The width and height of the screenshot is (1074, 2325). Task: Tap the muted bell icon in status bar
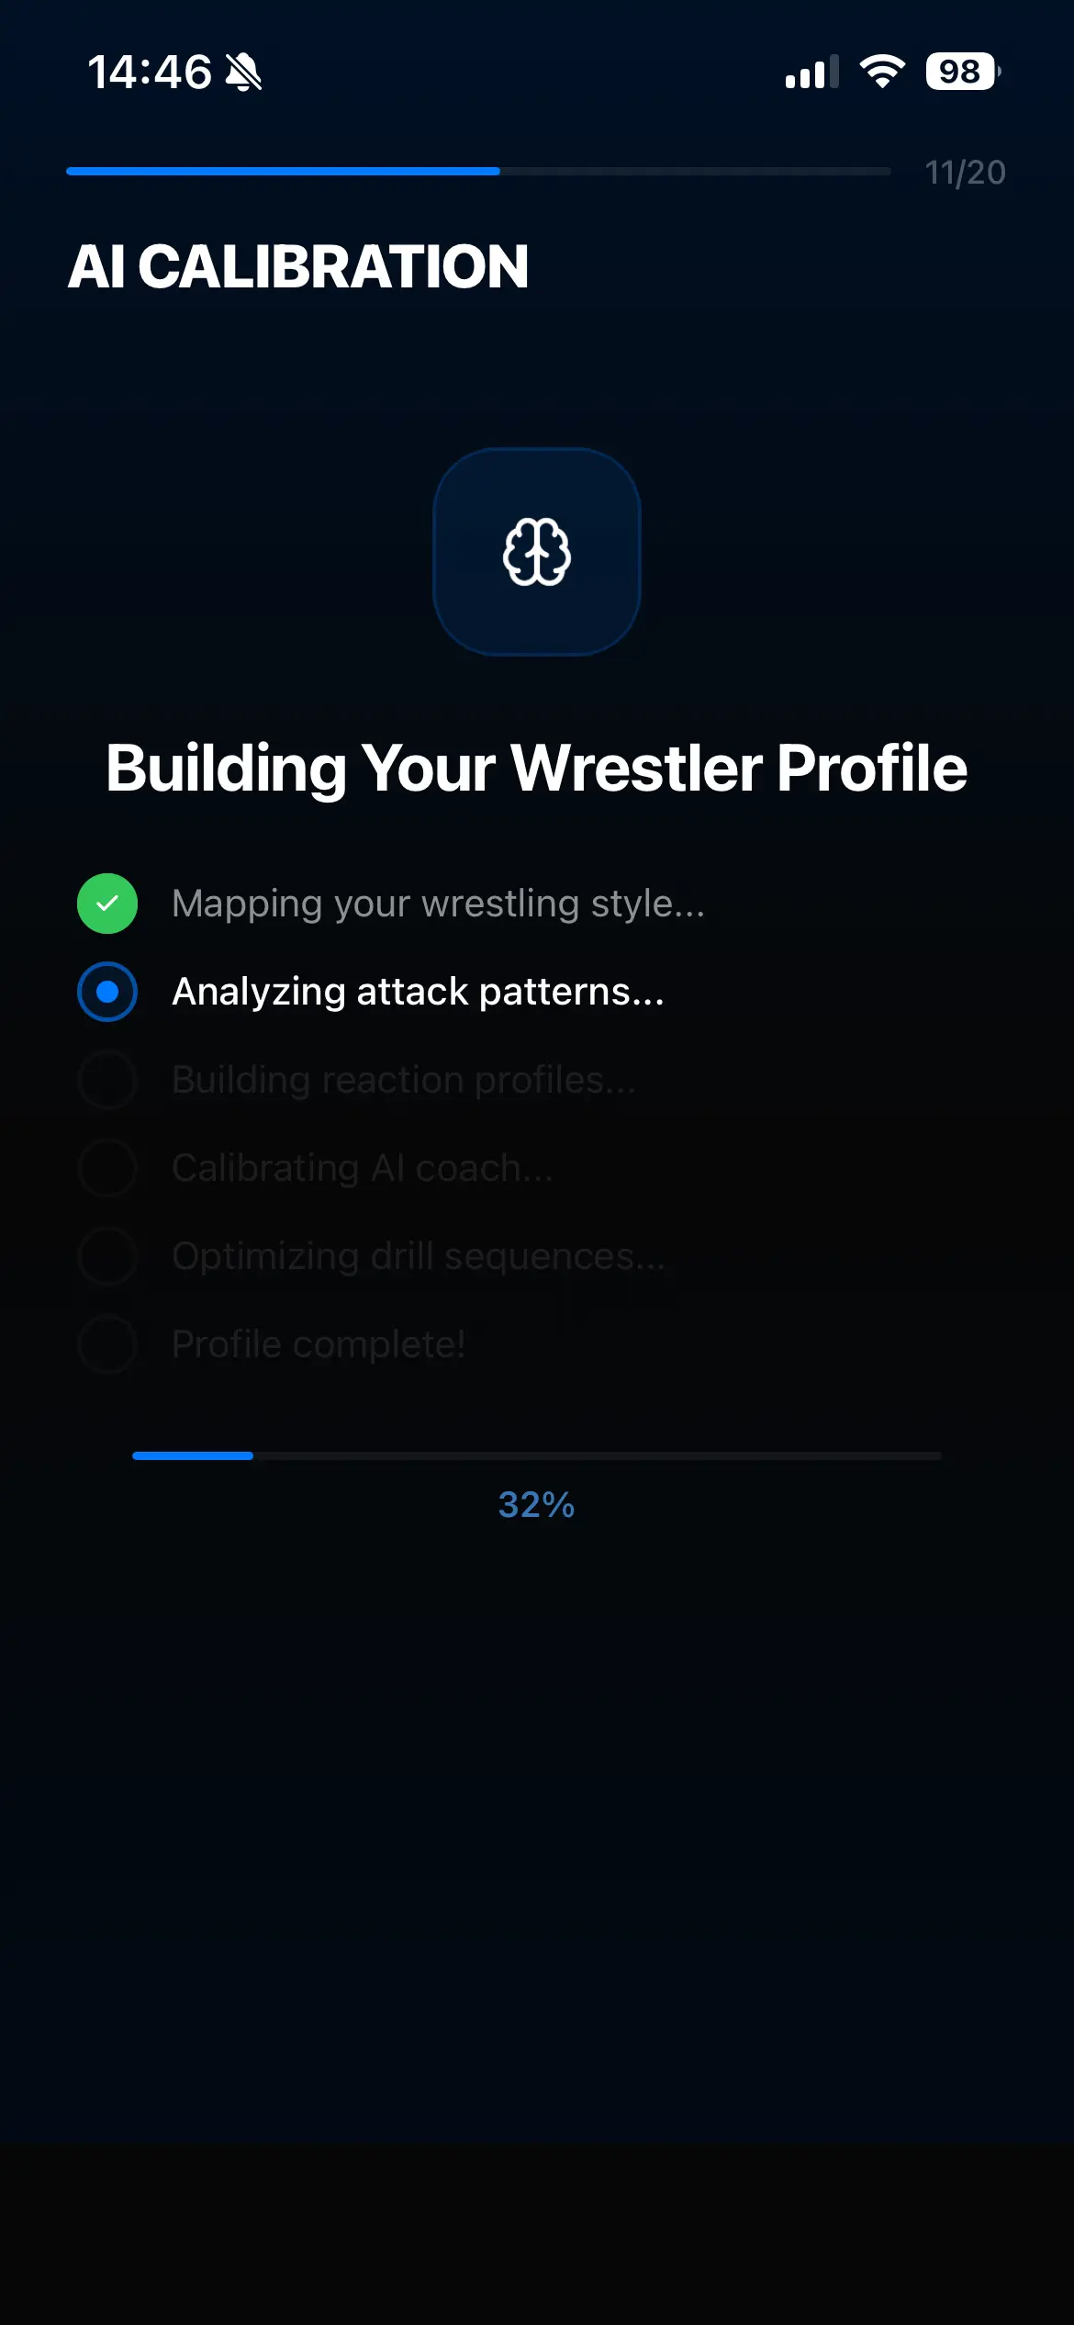[244, 72]
